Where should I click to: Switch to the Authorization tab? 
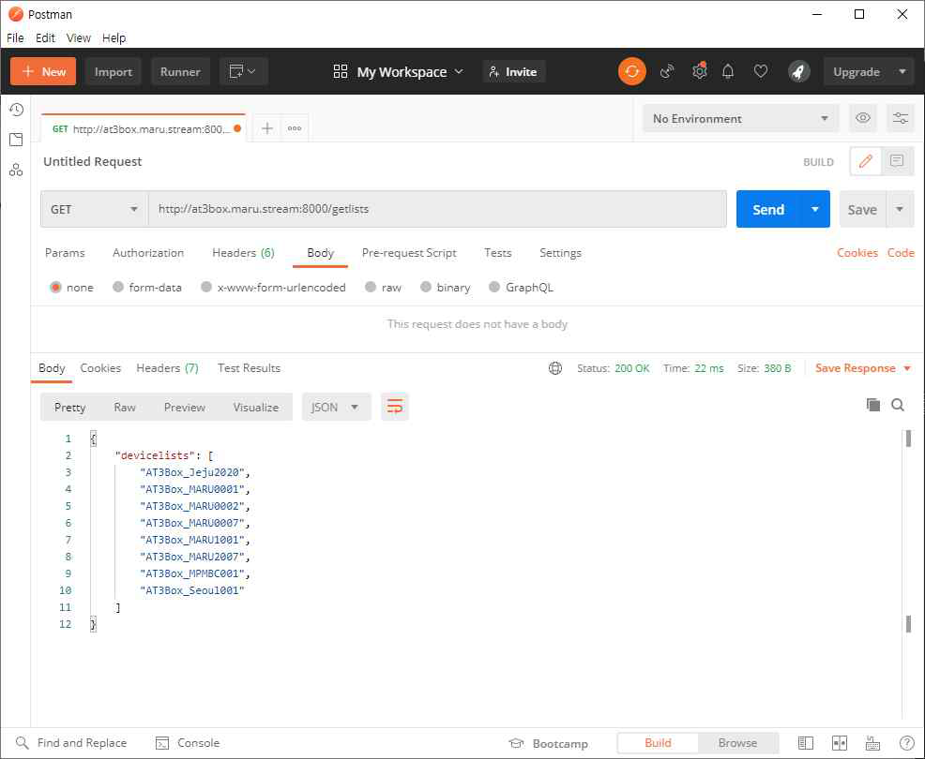pos(148,253)
